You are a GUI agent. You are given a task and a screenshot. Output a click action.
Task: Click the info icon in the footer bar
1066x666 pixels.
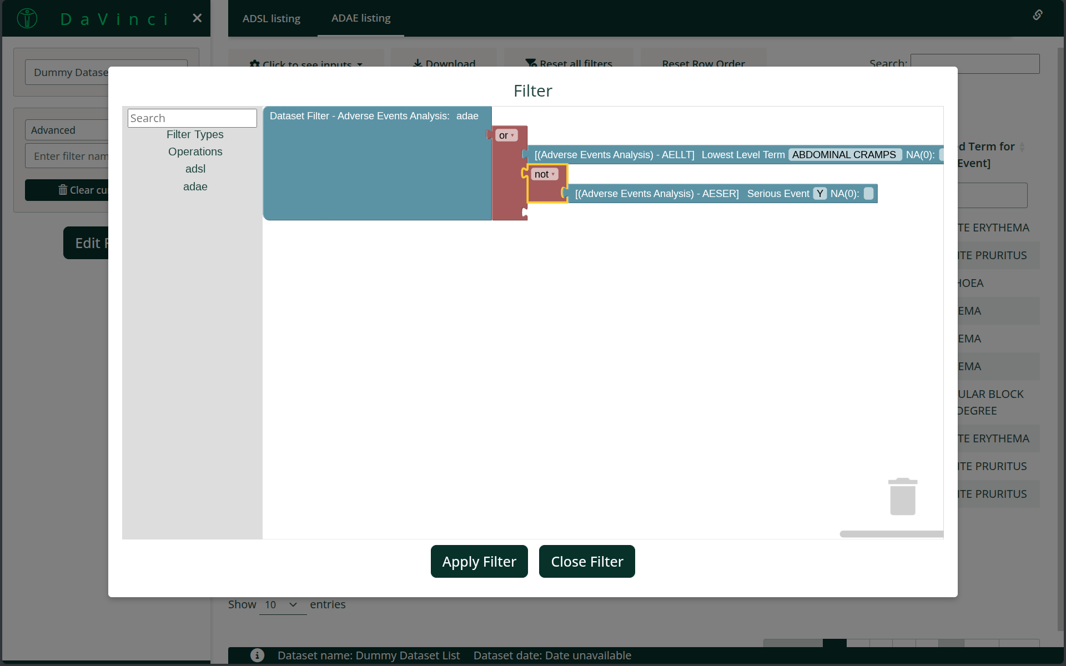[257, 655]
